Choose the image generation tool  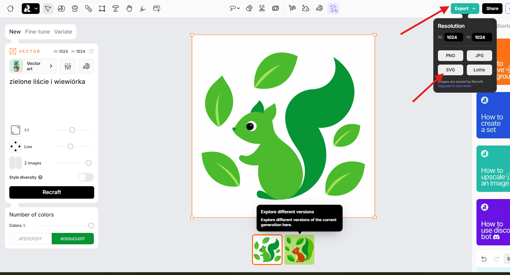(x=61, y=9)
